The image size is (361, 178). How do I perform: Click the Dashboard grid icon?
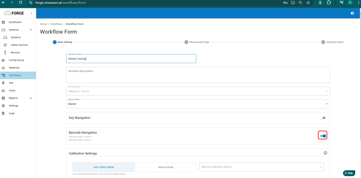(3, 22)
